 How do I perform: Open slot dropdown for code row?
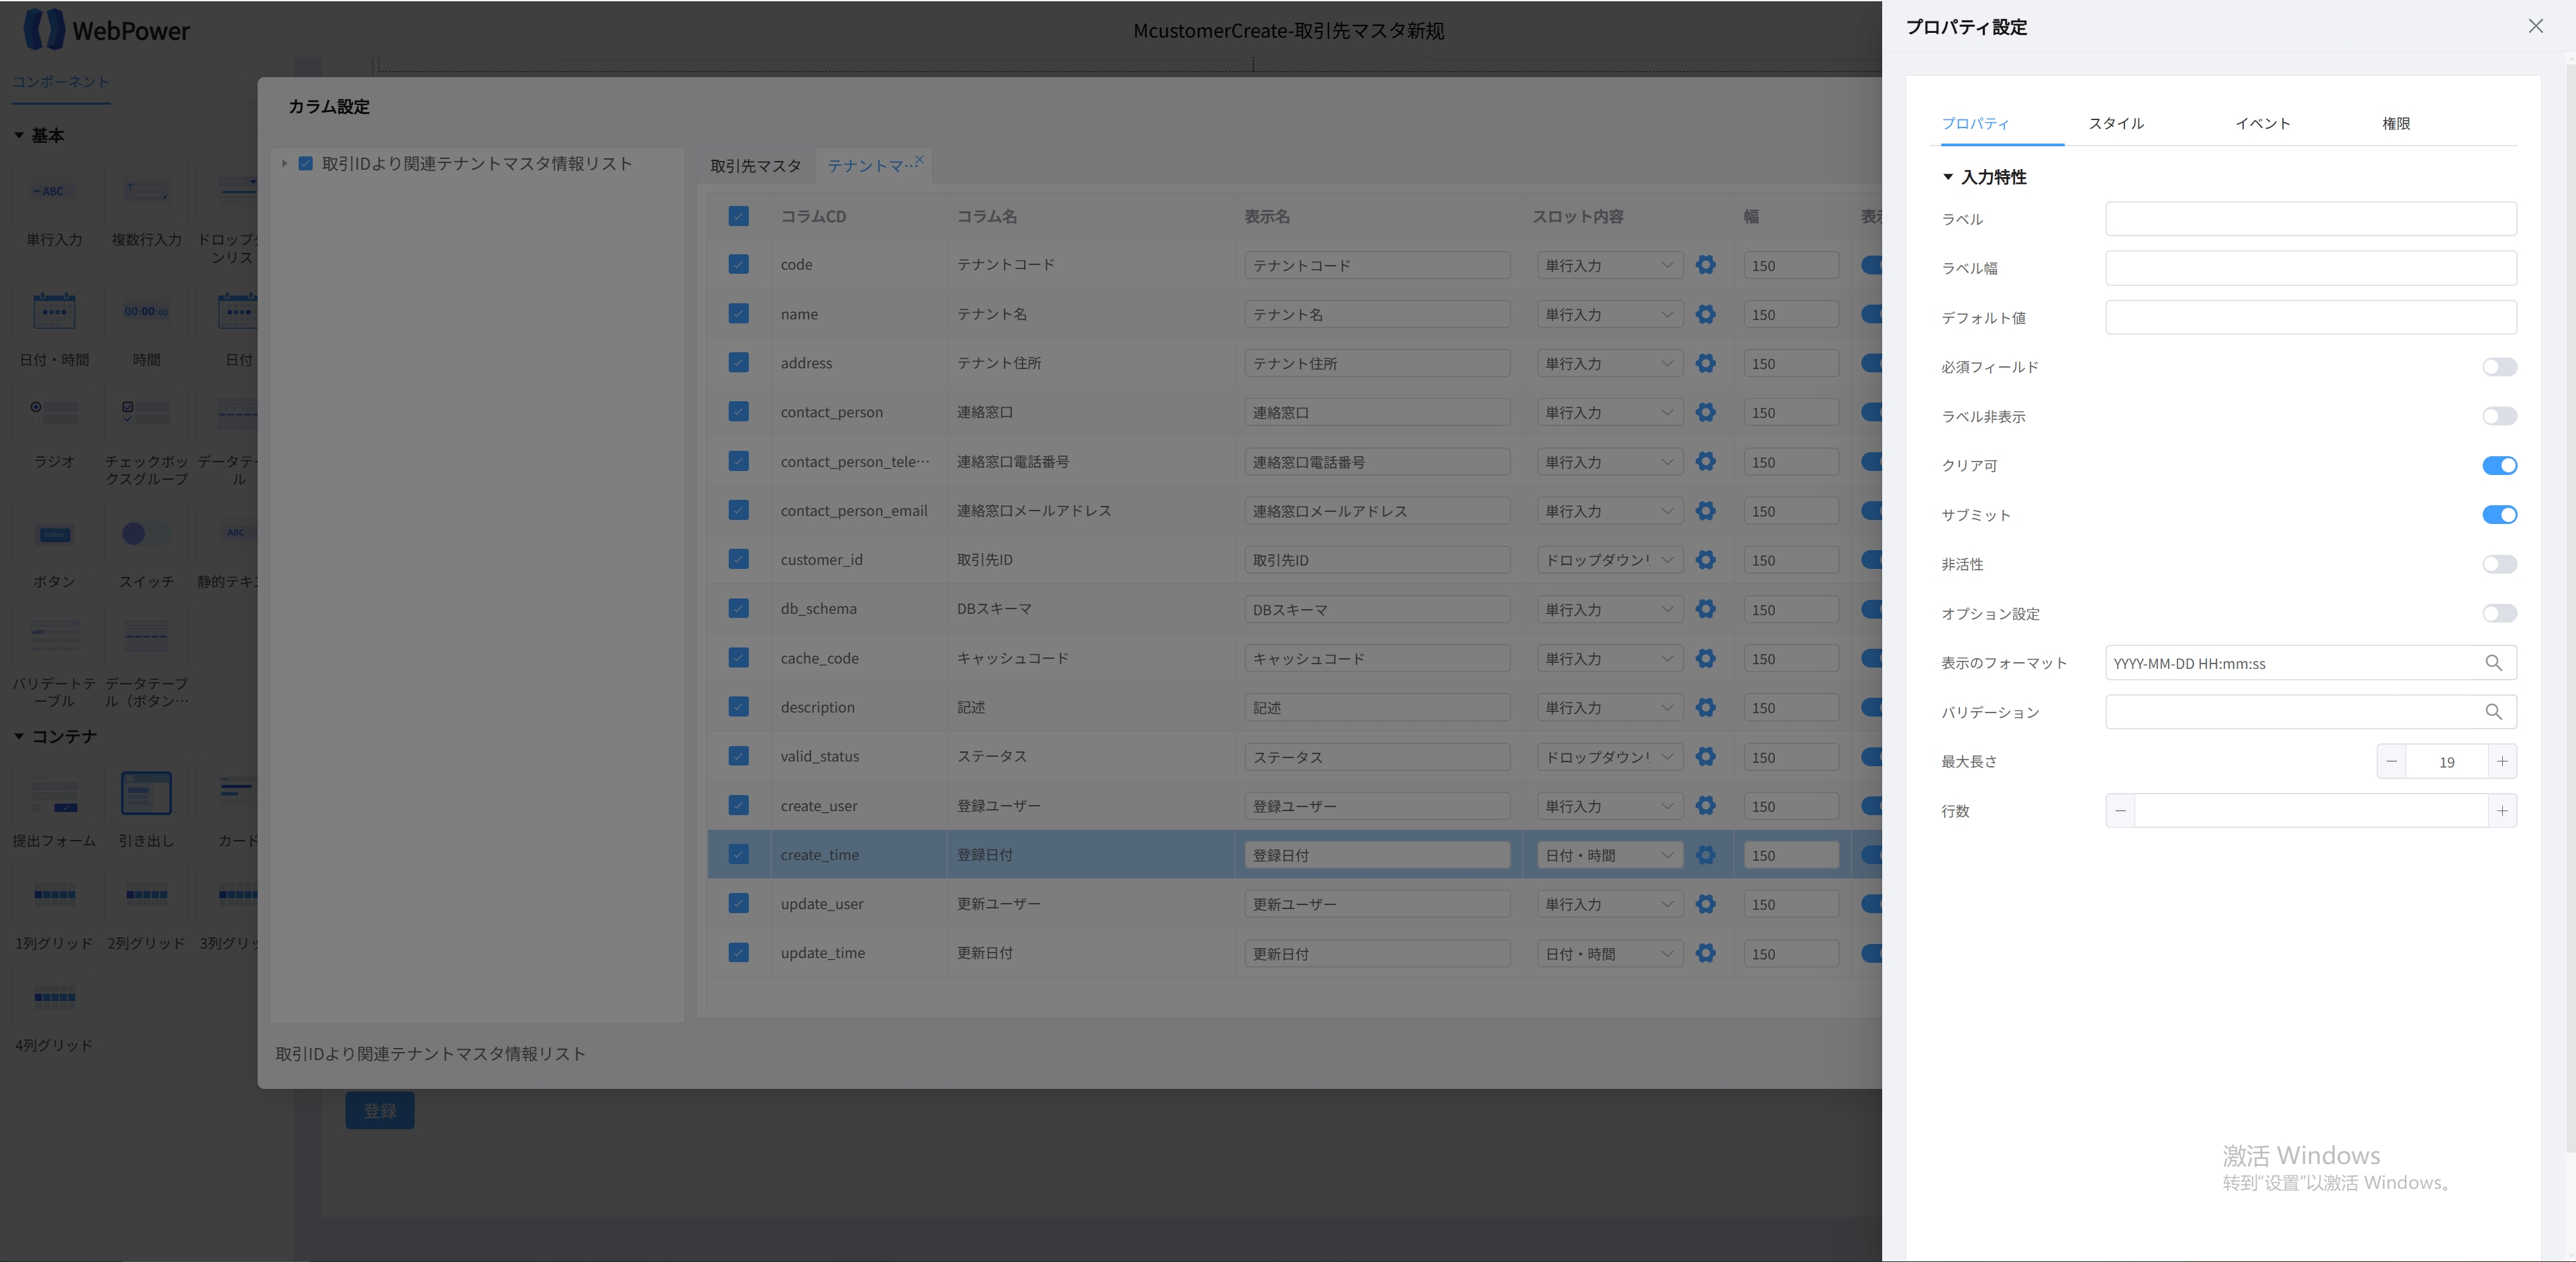[1609, 265]
